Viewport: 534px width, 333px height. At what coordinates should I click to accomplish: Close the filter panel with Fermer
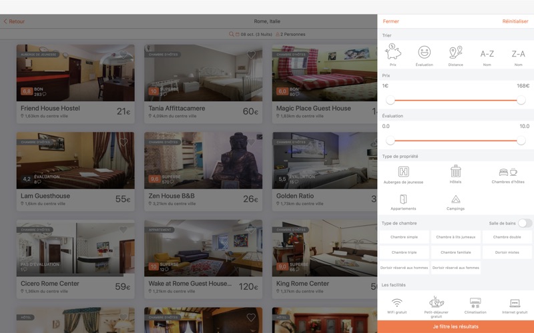click(390, 21)
